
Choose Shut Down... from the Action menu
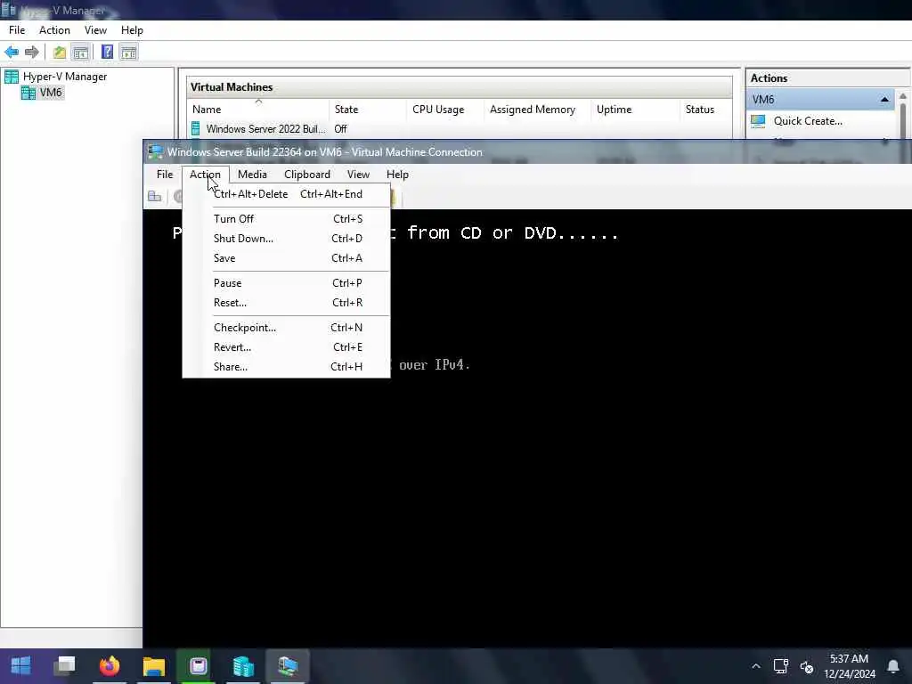click(x=286, y=239)
